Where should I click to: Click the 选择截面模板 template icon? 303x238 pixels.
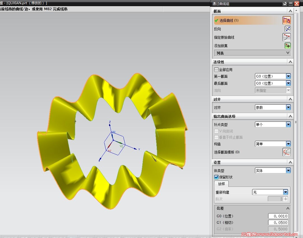pyautogui.click(x=286, y=152)
